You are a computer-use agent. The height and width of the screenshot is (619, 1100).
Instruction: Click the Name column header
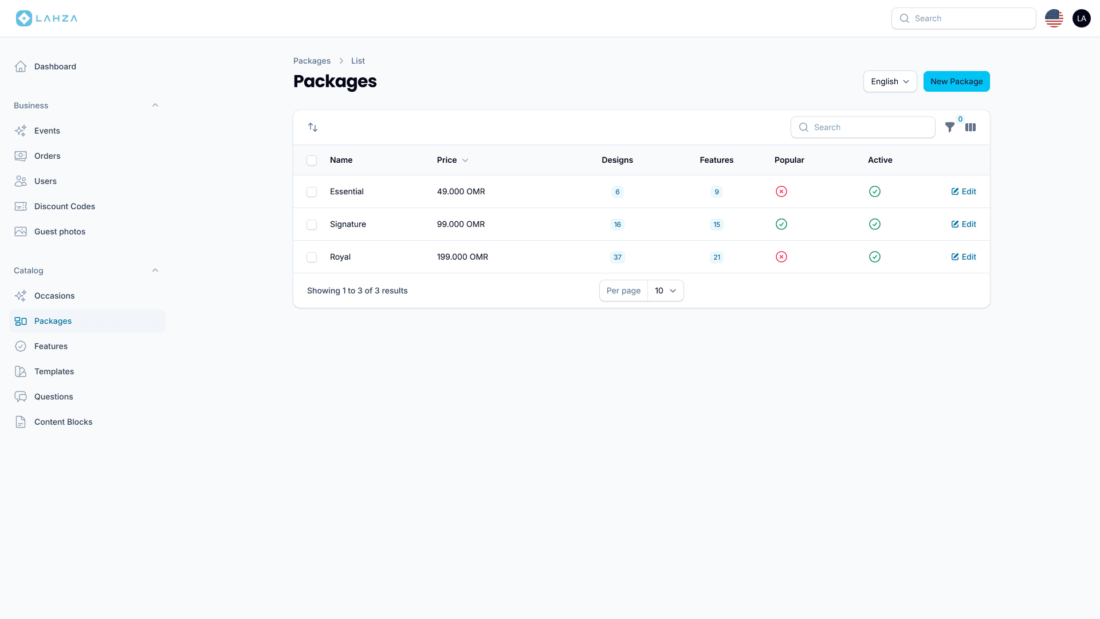coord(341,160)
